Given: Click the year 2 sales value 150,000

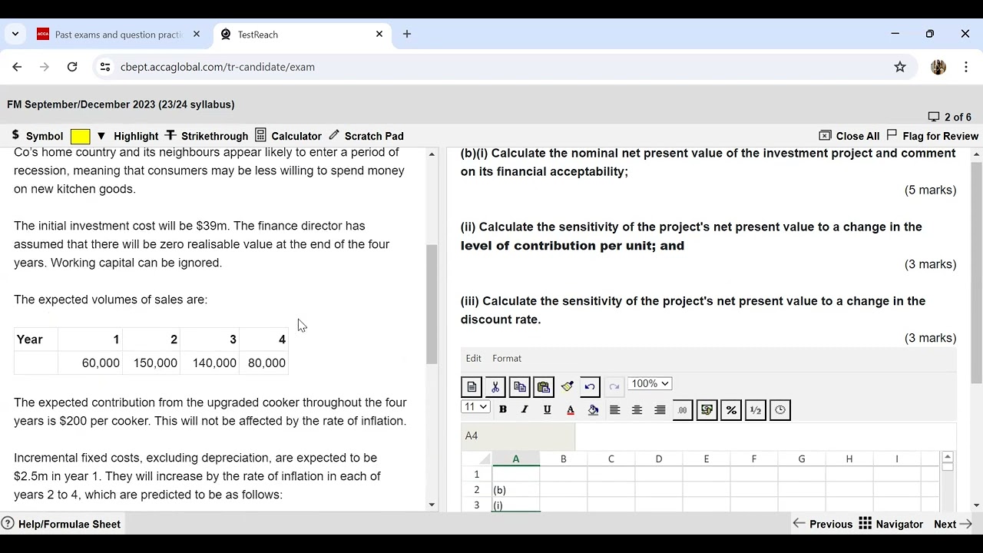Looking at the screenshot, I should (x=155, y=363).
